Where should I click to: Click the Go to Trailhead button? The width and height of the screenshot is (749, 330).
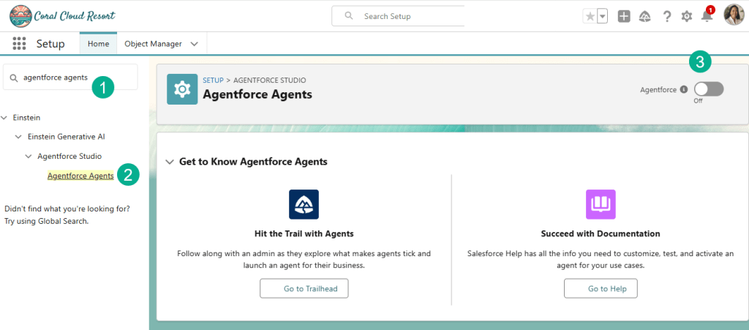pyautogui.click(x=304, y=289)
